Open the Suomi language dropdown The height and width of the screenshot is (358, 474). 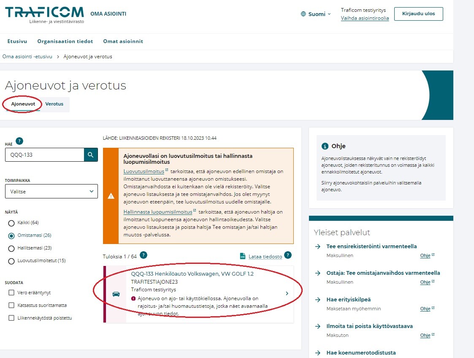(x=316, y=14)
